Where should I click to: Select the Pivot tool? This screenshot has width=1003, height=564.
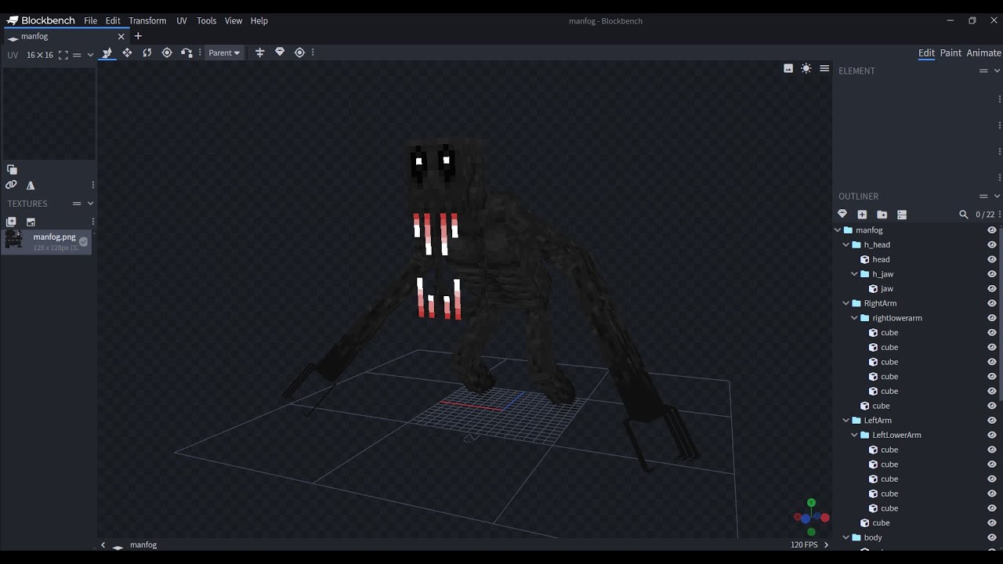click(x=167, y=52)
